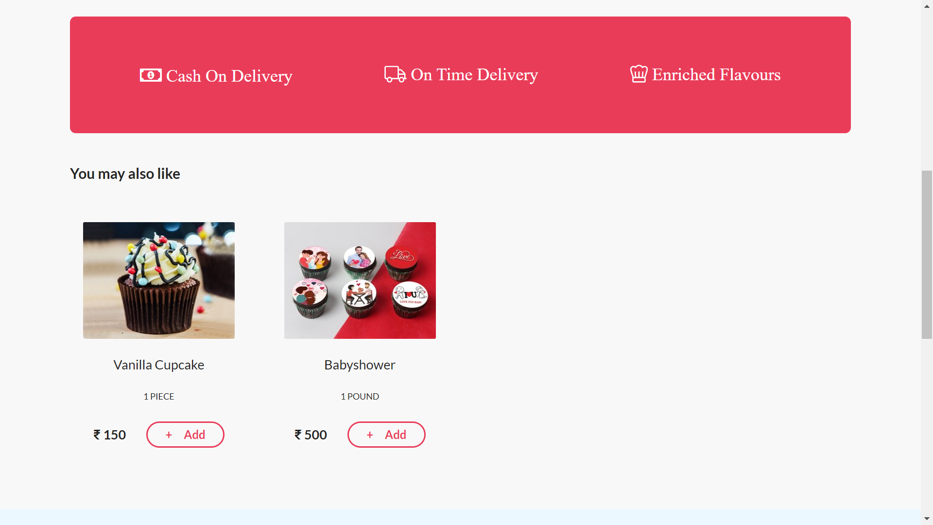Click the scrollbar down arrow
933x525 pixels.
[927, 519]
